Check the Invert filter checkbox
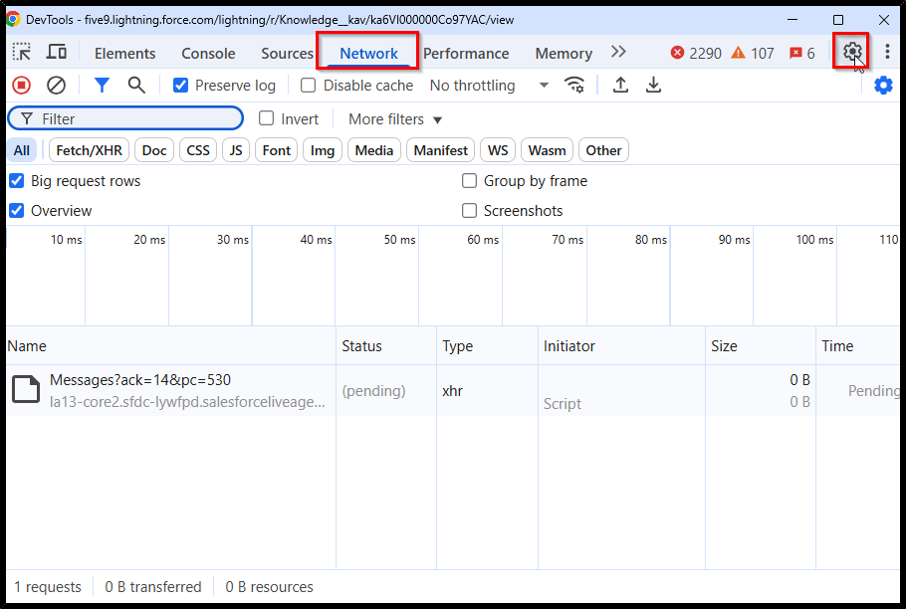The width and height of the screenshot is (906, 609). pyautogui.click(x=267, y=118)
